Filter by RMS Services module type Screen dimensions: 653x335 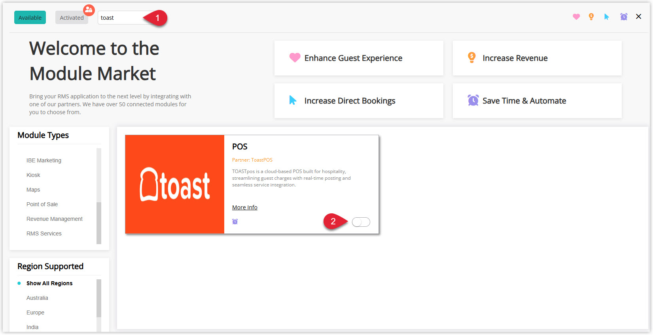click(44, 233)
